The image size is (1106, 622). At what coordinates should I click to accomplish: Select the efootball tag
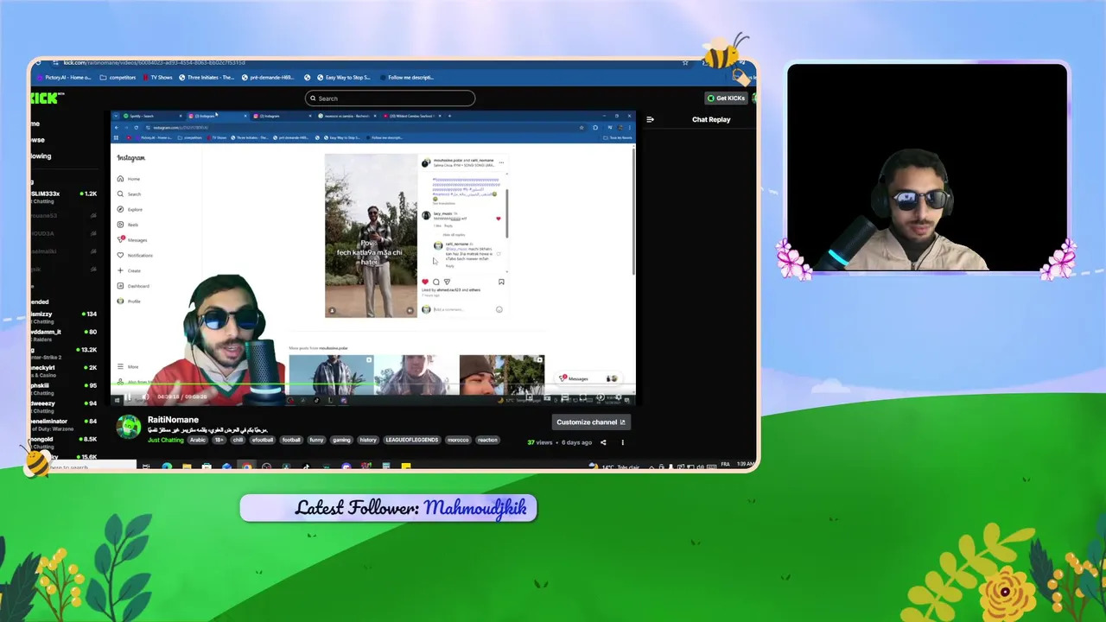tap(263, 440)
